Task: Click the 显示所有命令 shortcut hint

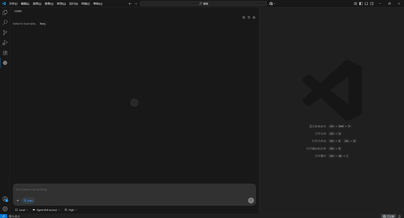Action: point(318,126)
